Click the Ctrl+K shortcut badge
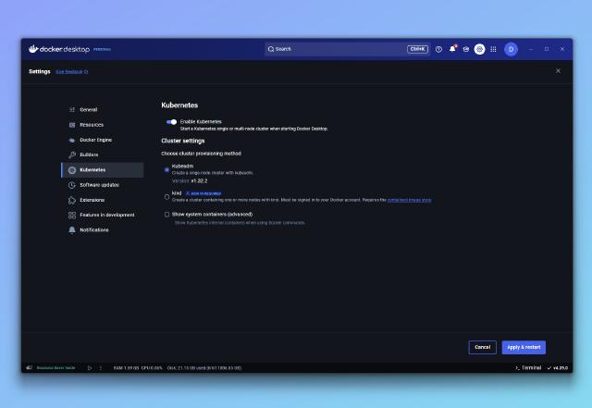 417,49
